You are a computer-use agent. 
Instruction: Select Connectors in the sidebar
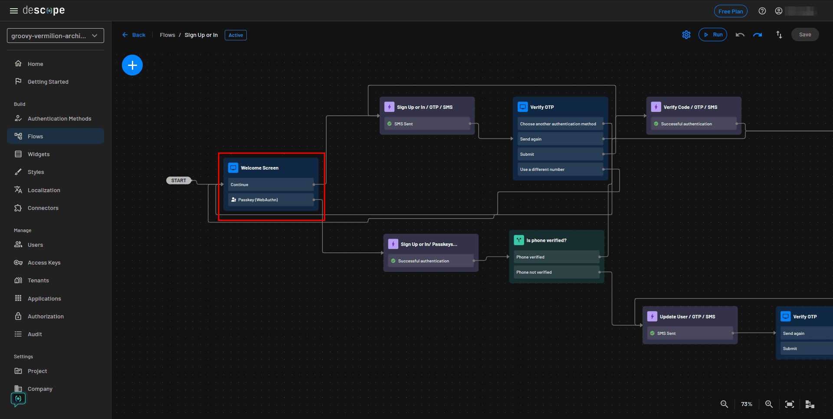point(43,208)
